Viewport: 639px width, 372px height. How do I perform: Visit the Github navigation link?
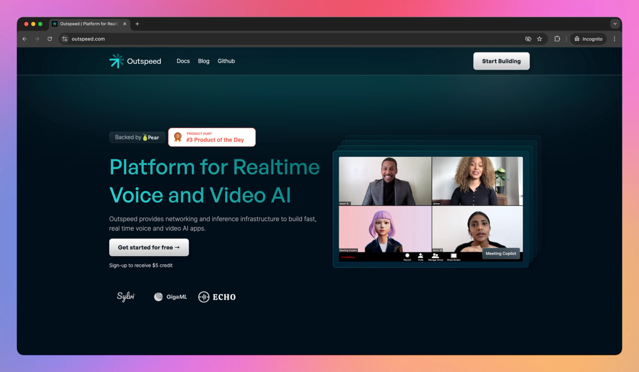point(226,61)
